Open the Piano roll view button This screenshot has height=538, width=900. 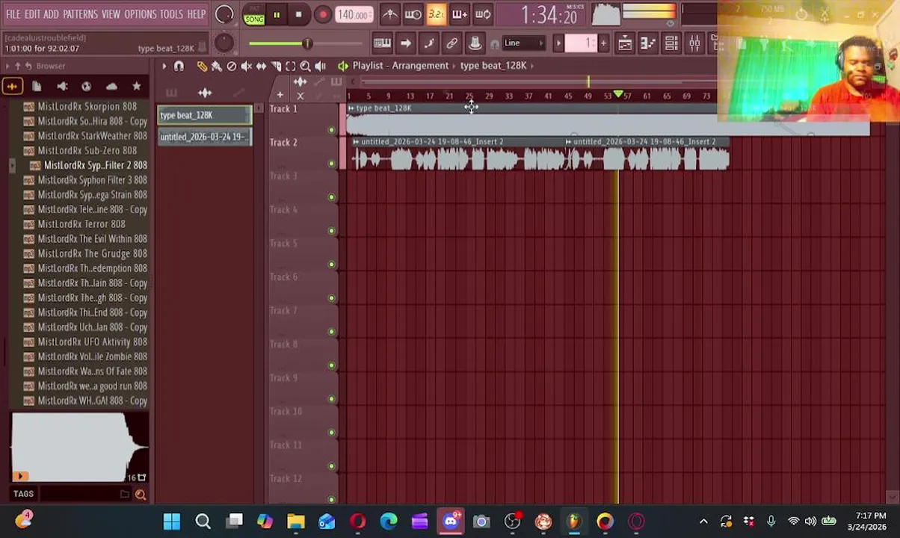click(x=647, y=43)
